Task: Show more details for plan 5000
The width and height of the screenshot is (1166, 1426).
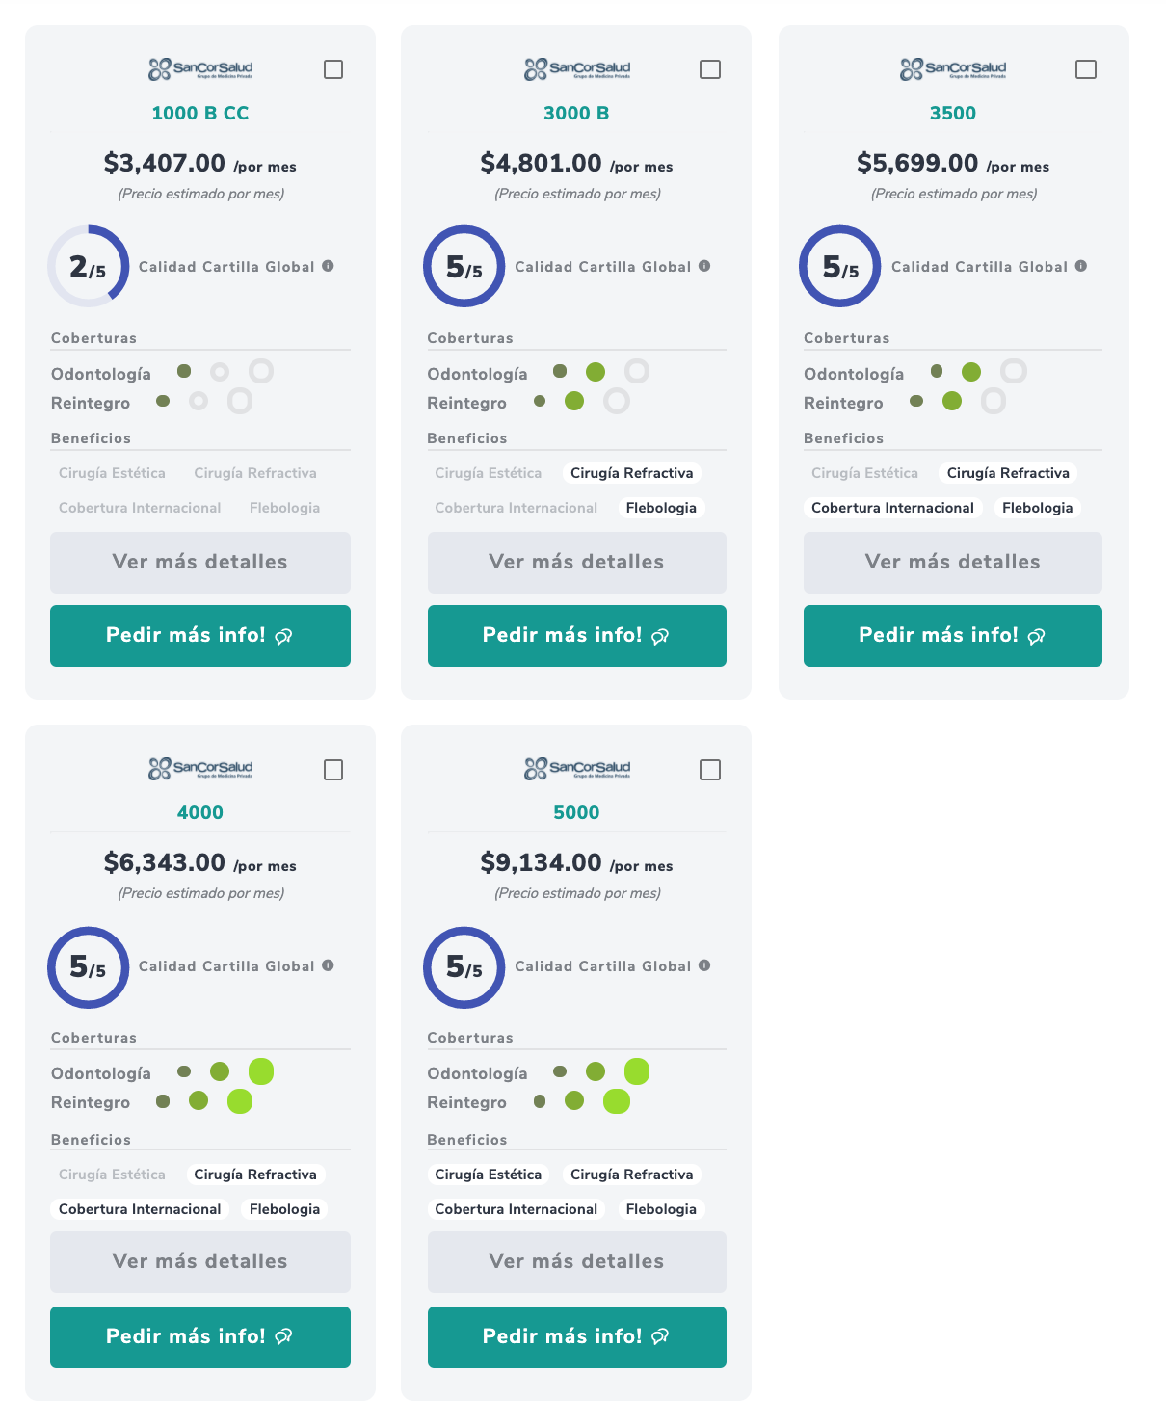Action: [x=576, y=1261]
